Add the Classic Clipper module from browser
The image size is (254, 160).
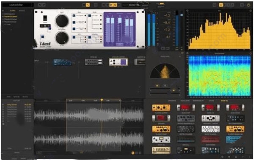pos(161,108)
